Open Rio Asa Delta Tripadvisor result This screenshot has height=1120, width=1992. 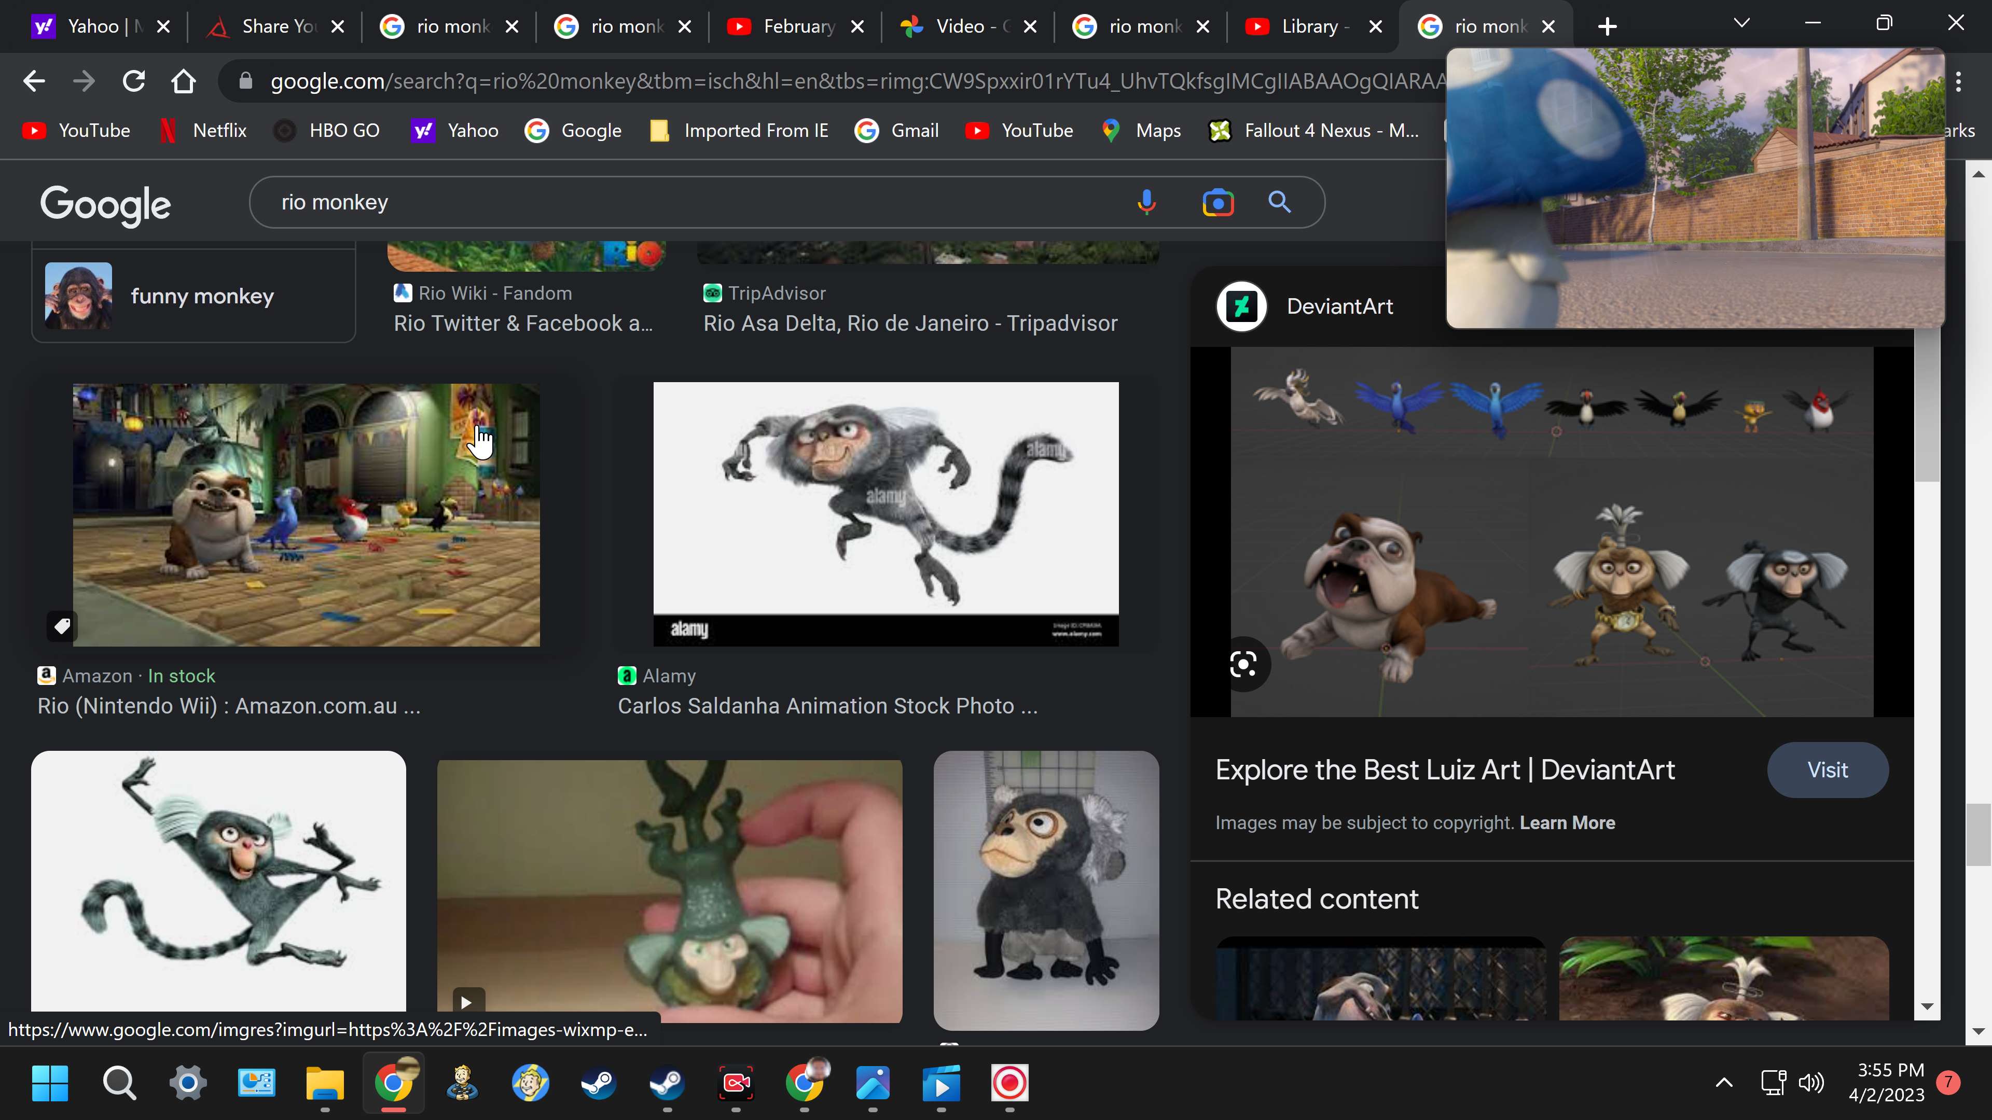pyautogui.click(x=910, y=323)
